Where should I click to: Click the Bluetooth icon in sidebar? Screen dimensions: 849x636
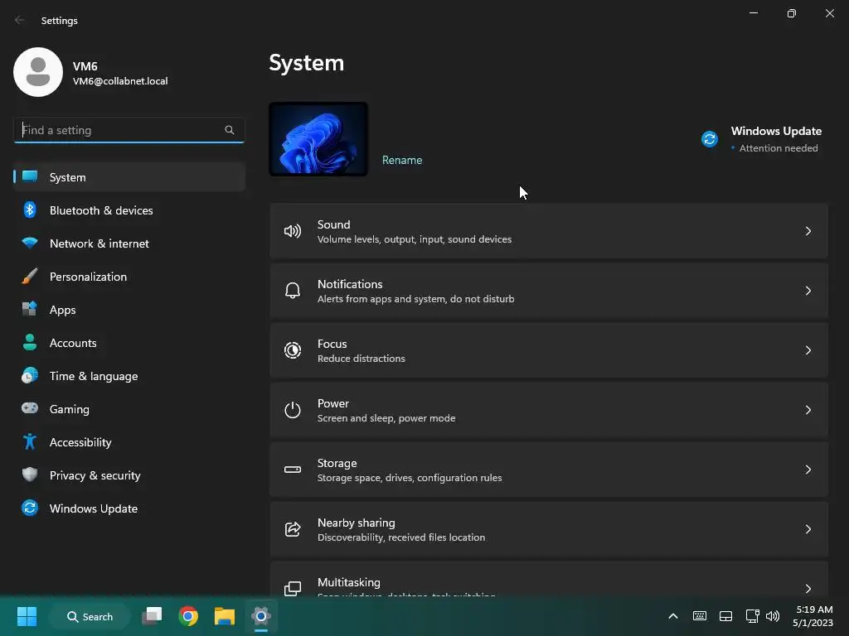point(30,210)
